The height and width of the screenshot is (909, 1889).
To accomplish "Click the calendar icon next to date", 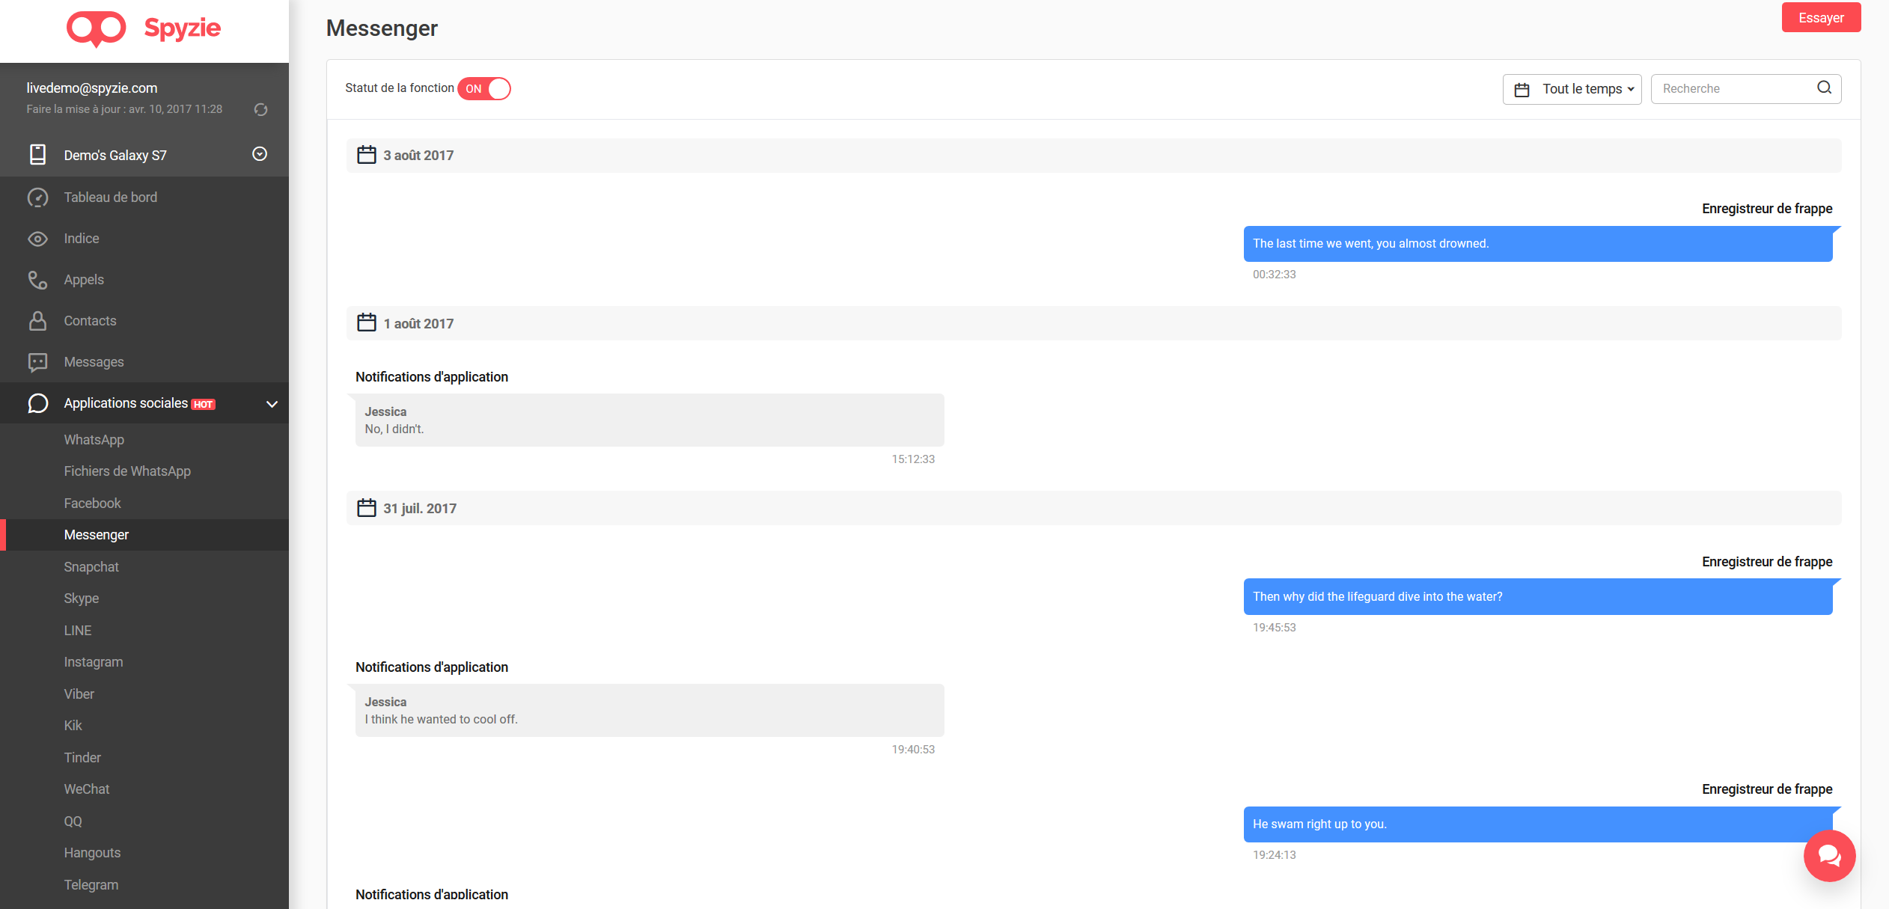I will tap(366, 154).
